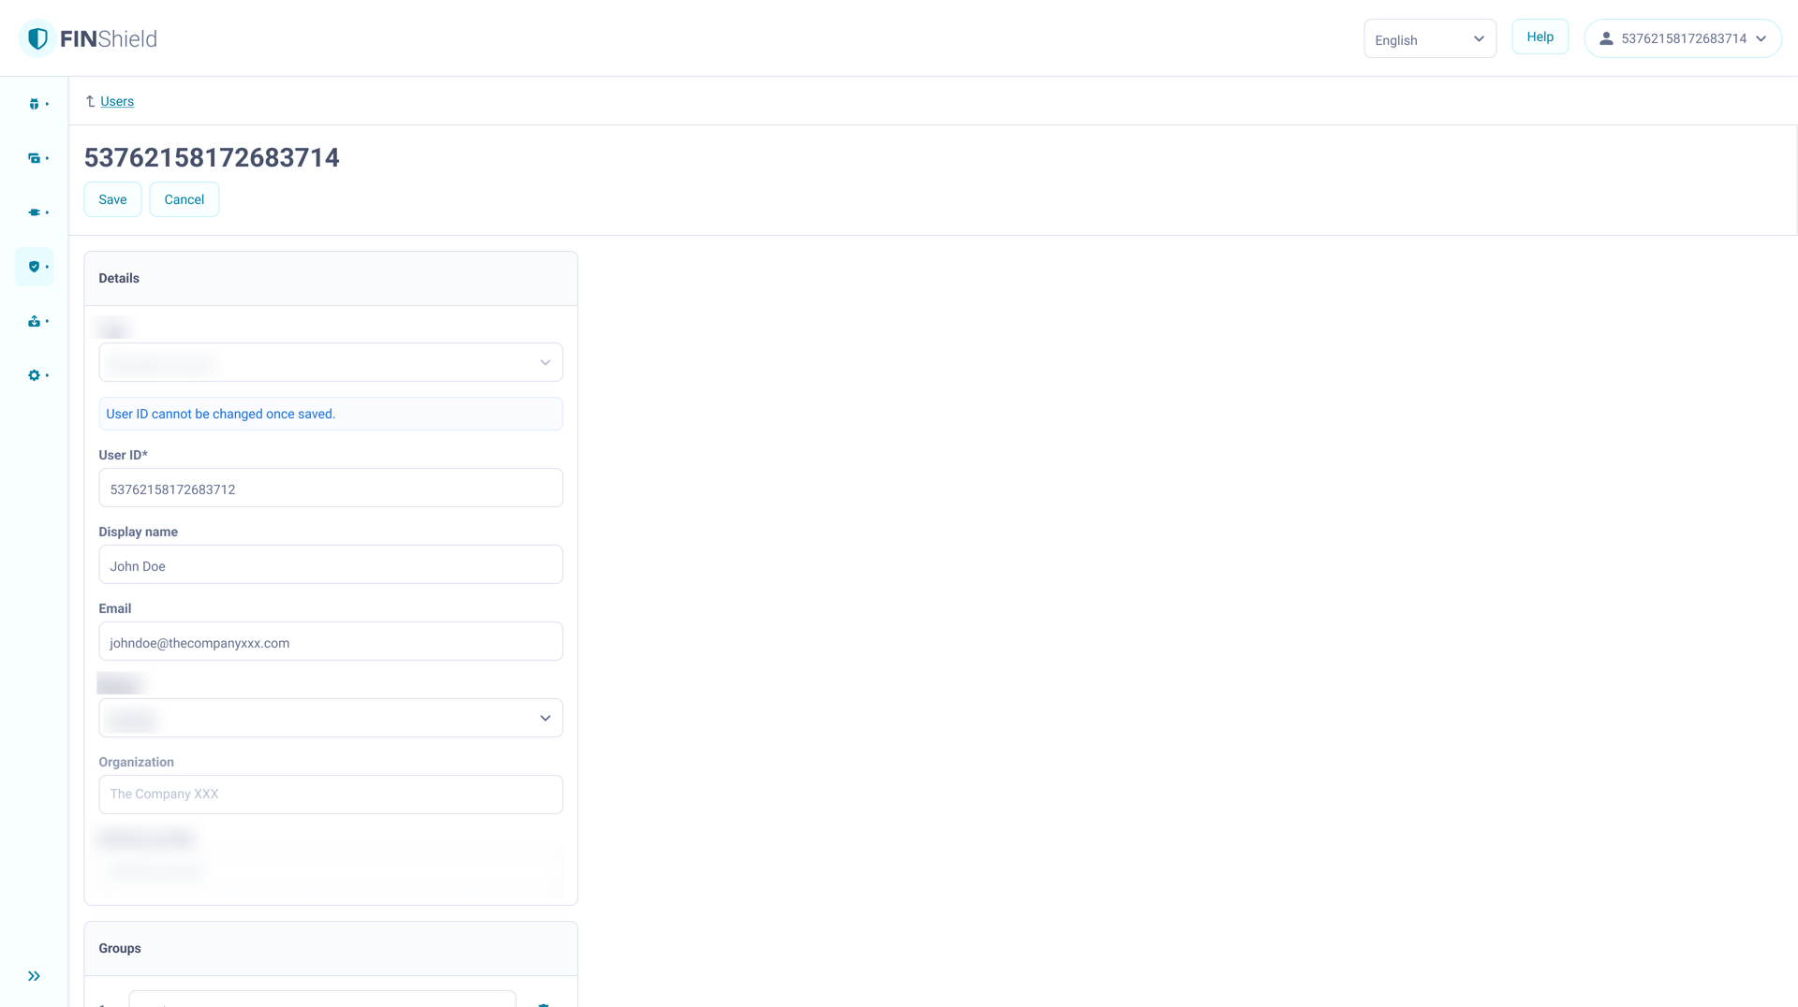This screenshot has height=1007, width=1798.
Task: Open the gear settings sidebar menu
Action: pos(35,375)
